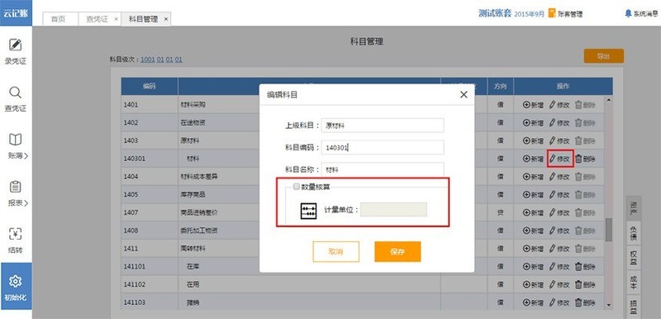Click the table scrollbar down arrow

point(608,305)
